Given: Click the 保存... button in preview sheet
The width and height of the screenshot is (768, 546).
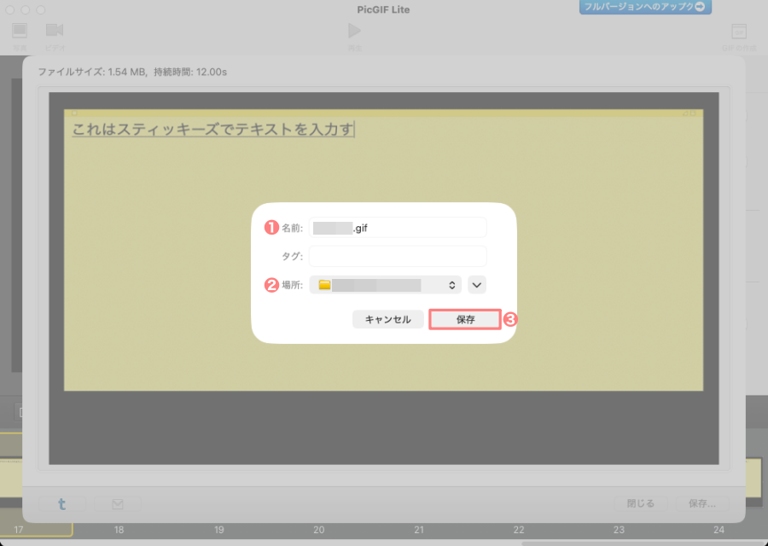Looking at the screenshot, I should pyautogui.click(x=703, y=503).
